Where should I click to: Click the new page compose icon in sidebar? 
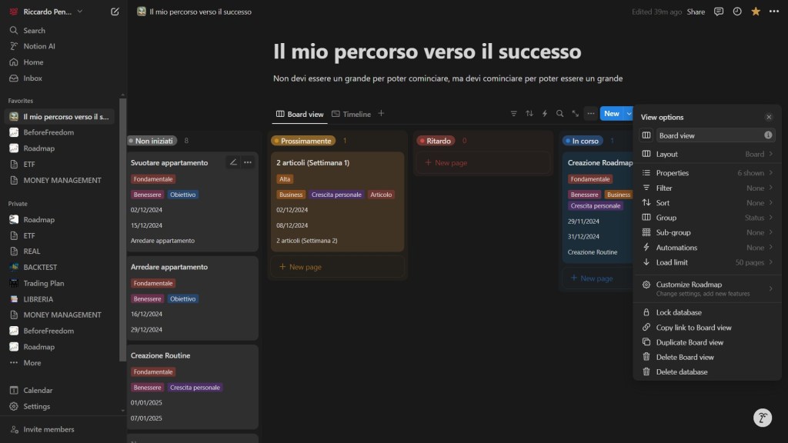coord(113,12)
